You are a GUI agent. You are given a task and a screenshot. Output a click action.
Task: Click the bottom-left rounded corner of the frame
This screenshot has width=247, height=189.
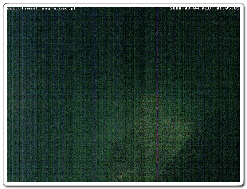(x=5, y=184)
